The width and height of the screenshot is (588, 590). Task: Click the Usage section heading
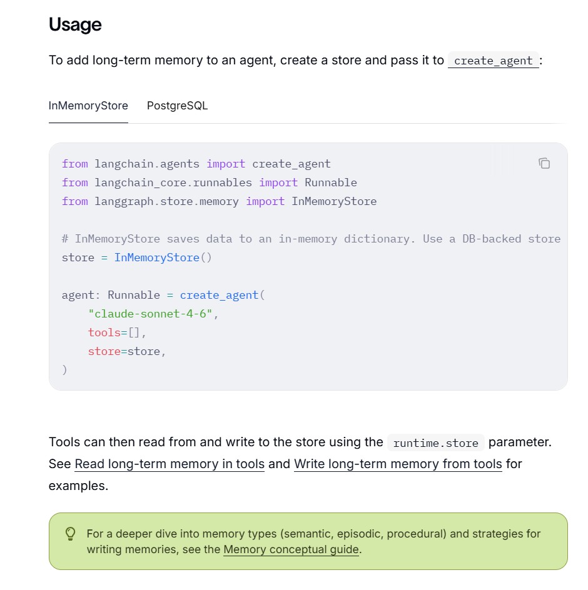[75, 24]
